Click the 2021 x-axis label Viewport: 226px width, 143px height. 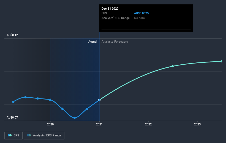pos(99,124)
